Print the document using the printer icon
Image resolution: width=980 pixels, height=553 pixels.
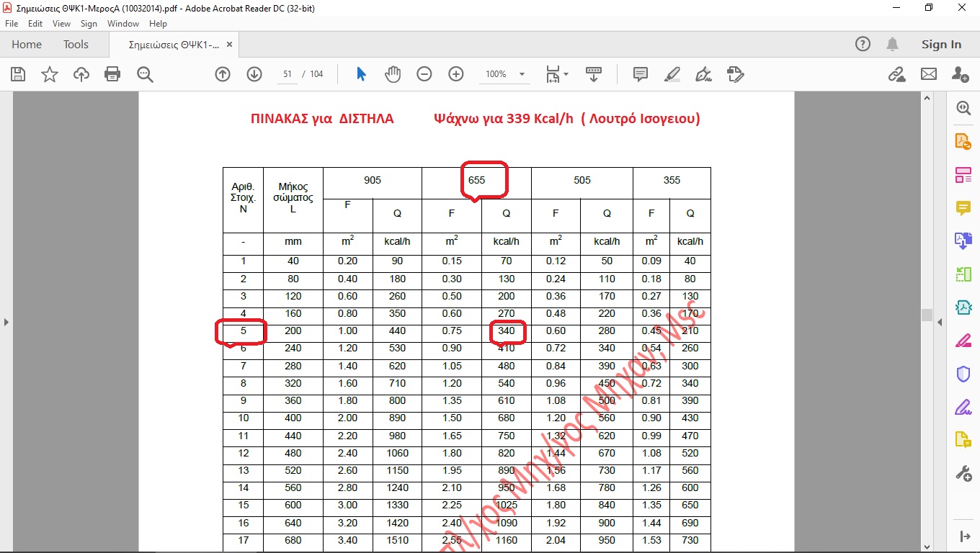[x=112, y=74]
